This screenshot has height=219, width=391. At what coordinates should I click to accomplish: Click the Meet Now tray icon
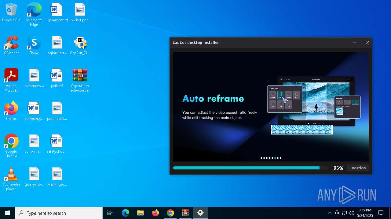tap(337, 213)
